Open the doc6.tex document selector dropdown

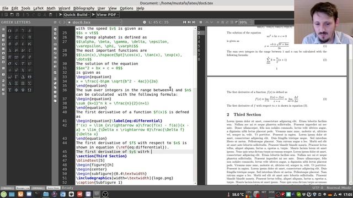coord(94,22)
